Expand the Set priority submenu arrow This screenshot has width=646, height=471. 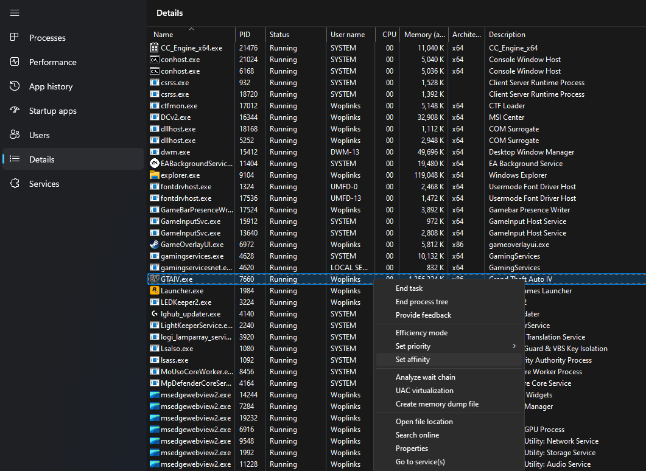[514, 346]
